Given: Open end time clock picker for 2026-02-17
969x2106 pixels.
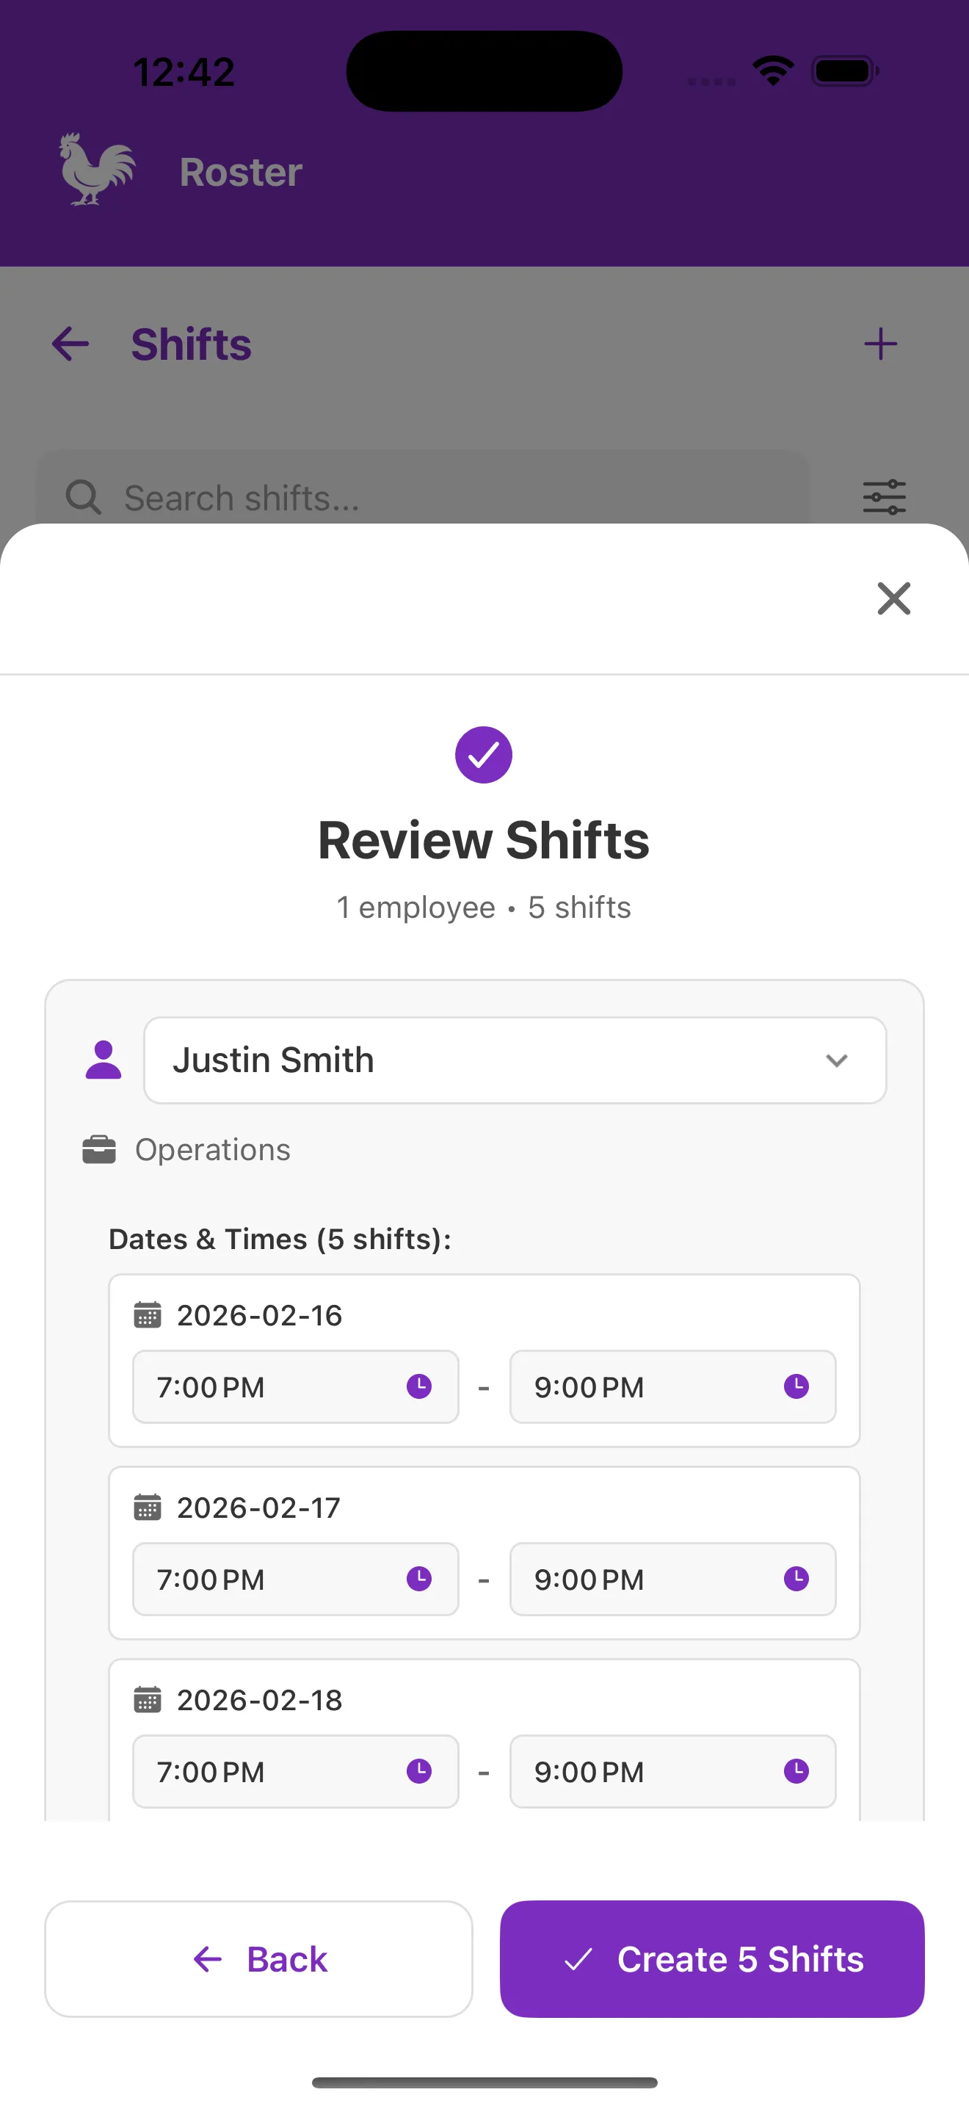Looking at the screenshot, I should (x=796, y=1579).
